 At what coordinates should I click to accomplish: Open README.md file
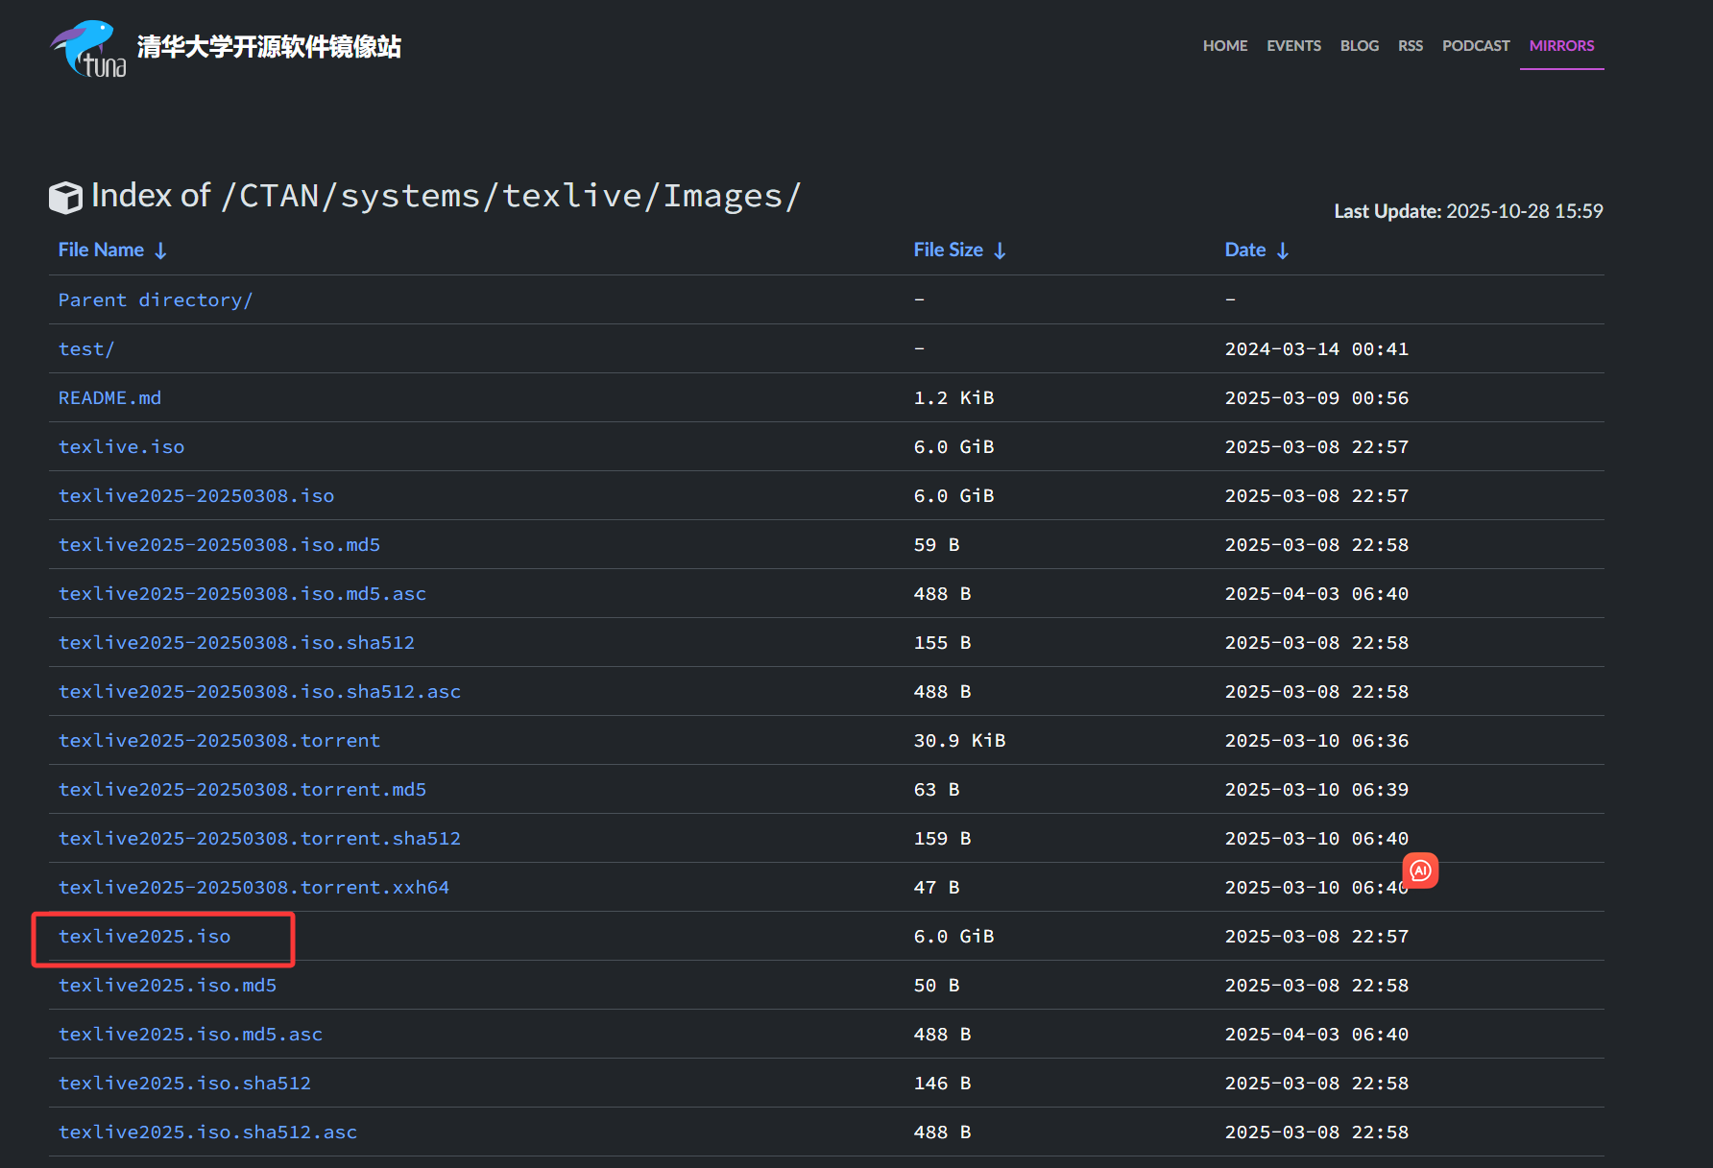pos(109,398)
